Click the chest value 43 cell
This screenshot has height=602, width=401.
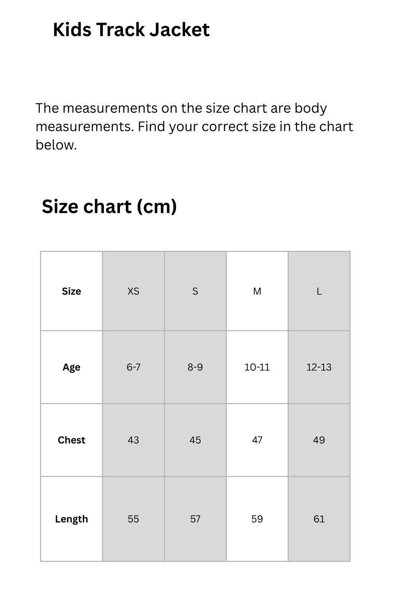pyautogui.click(x=133, y=440)
